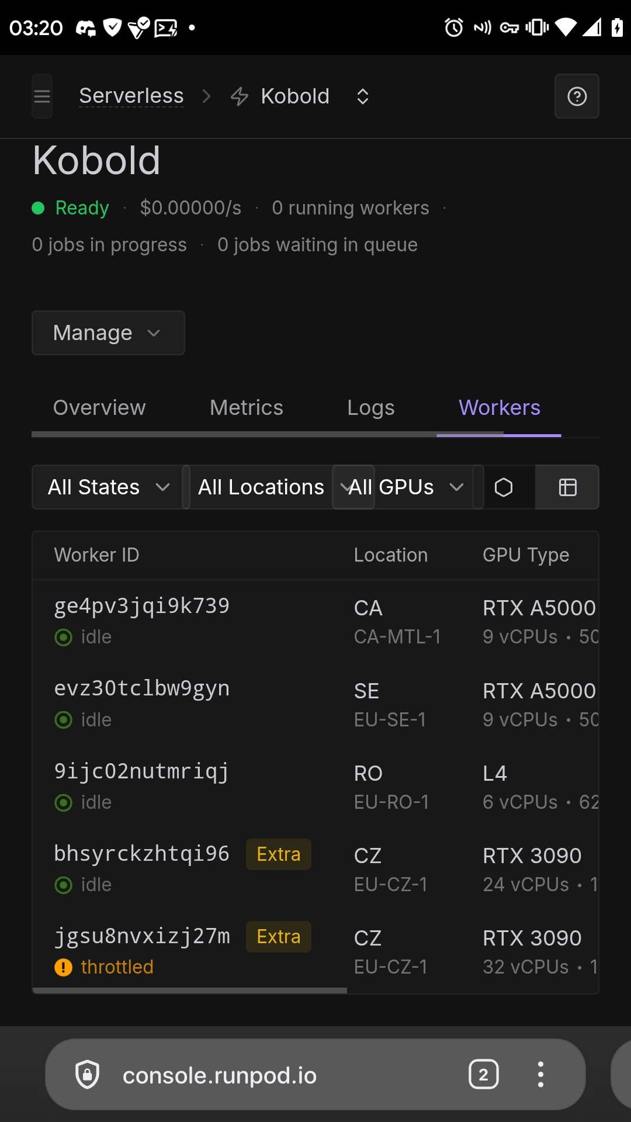Screen dimensions: 631x1122
Task: Open worker jgsu8nvxizj27m
Action: point(142,936)
